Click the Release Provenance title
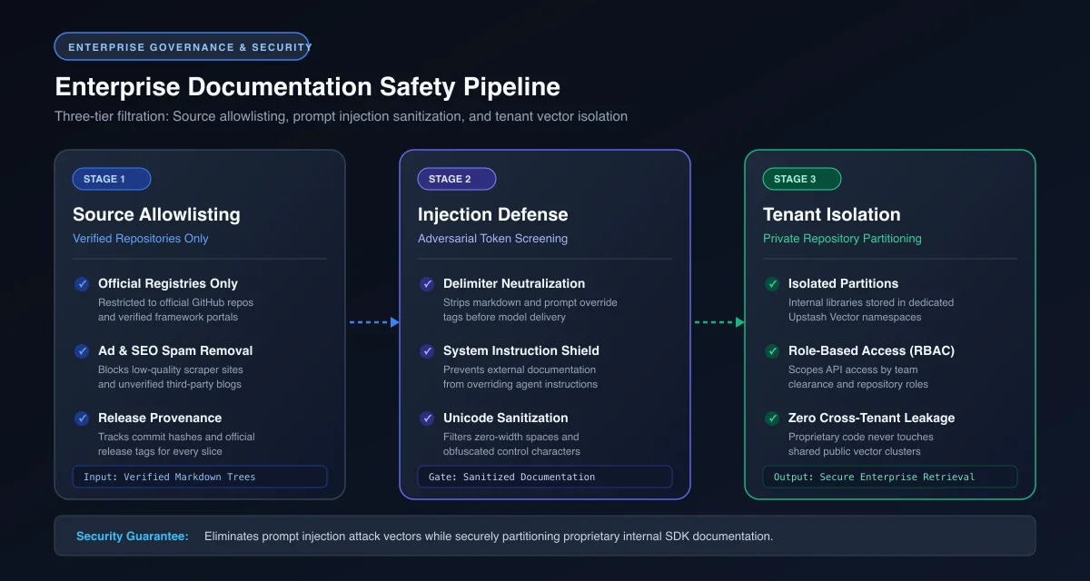The width and height of the screenshot is (1090, 581). 160,418
